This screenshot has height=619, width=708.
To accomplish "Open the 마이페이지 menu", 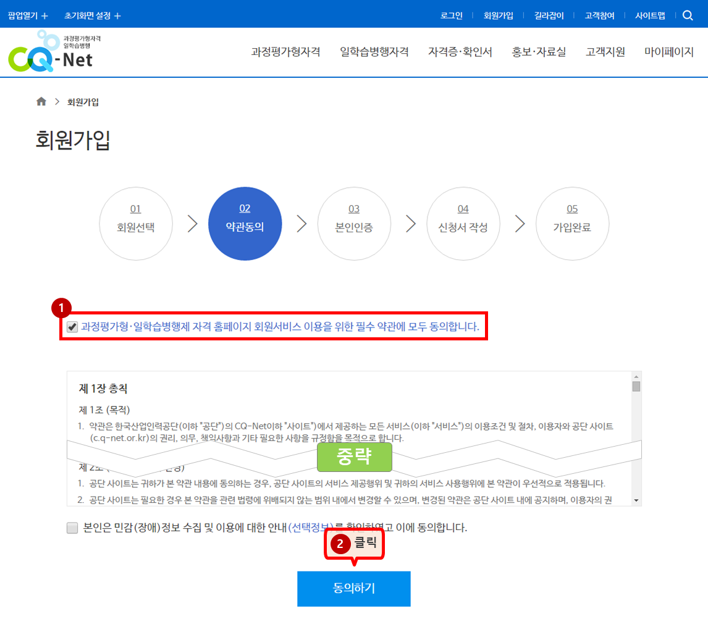I will pyautogui.click(x=668, y=52).
